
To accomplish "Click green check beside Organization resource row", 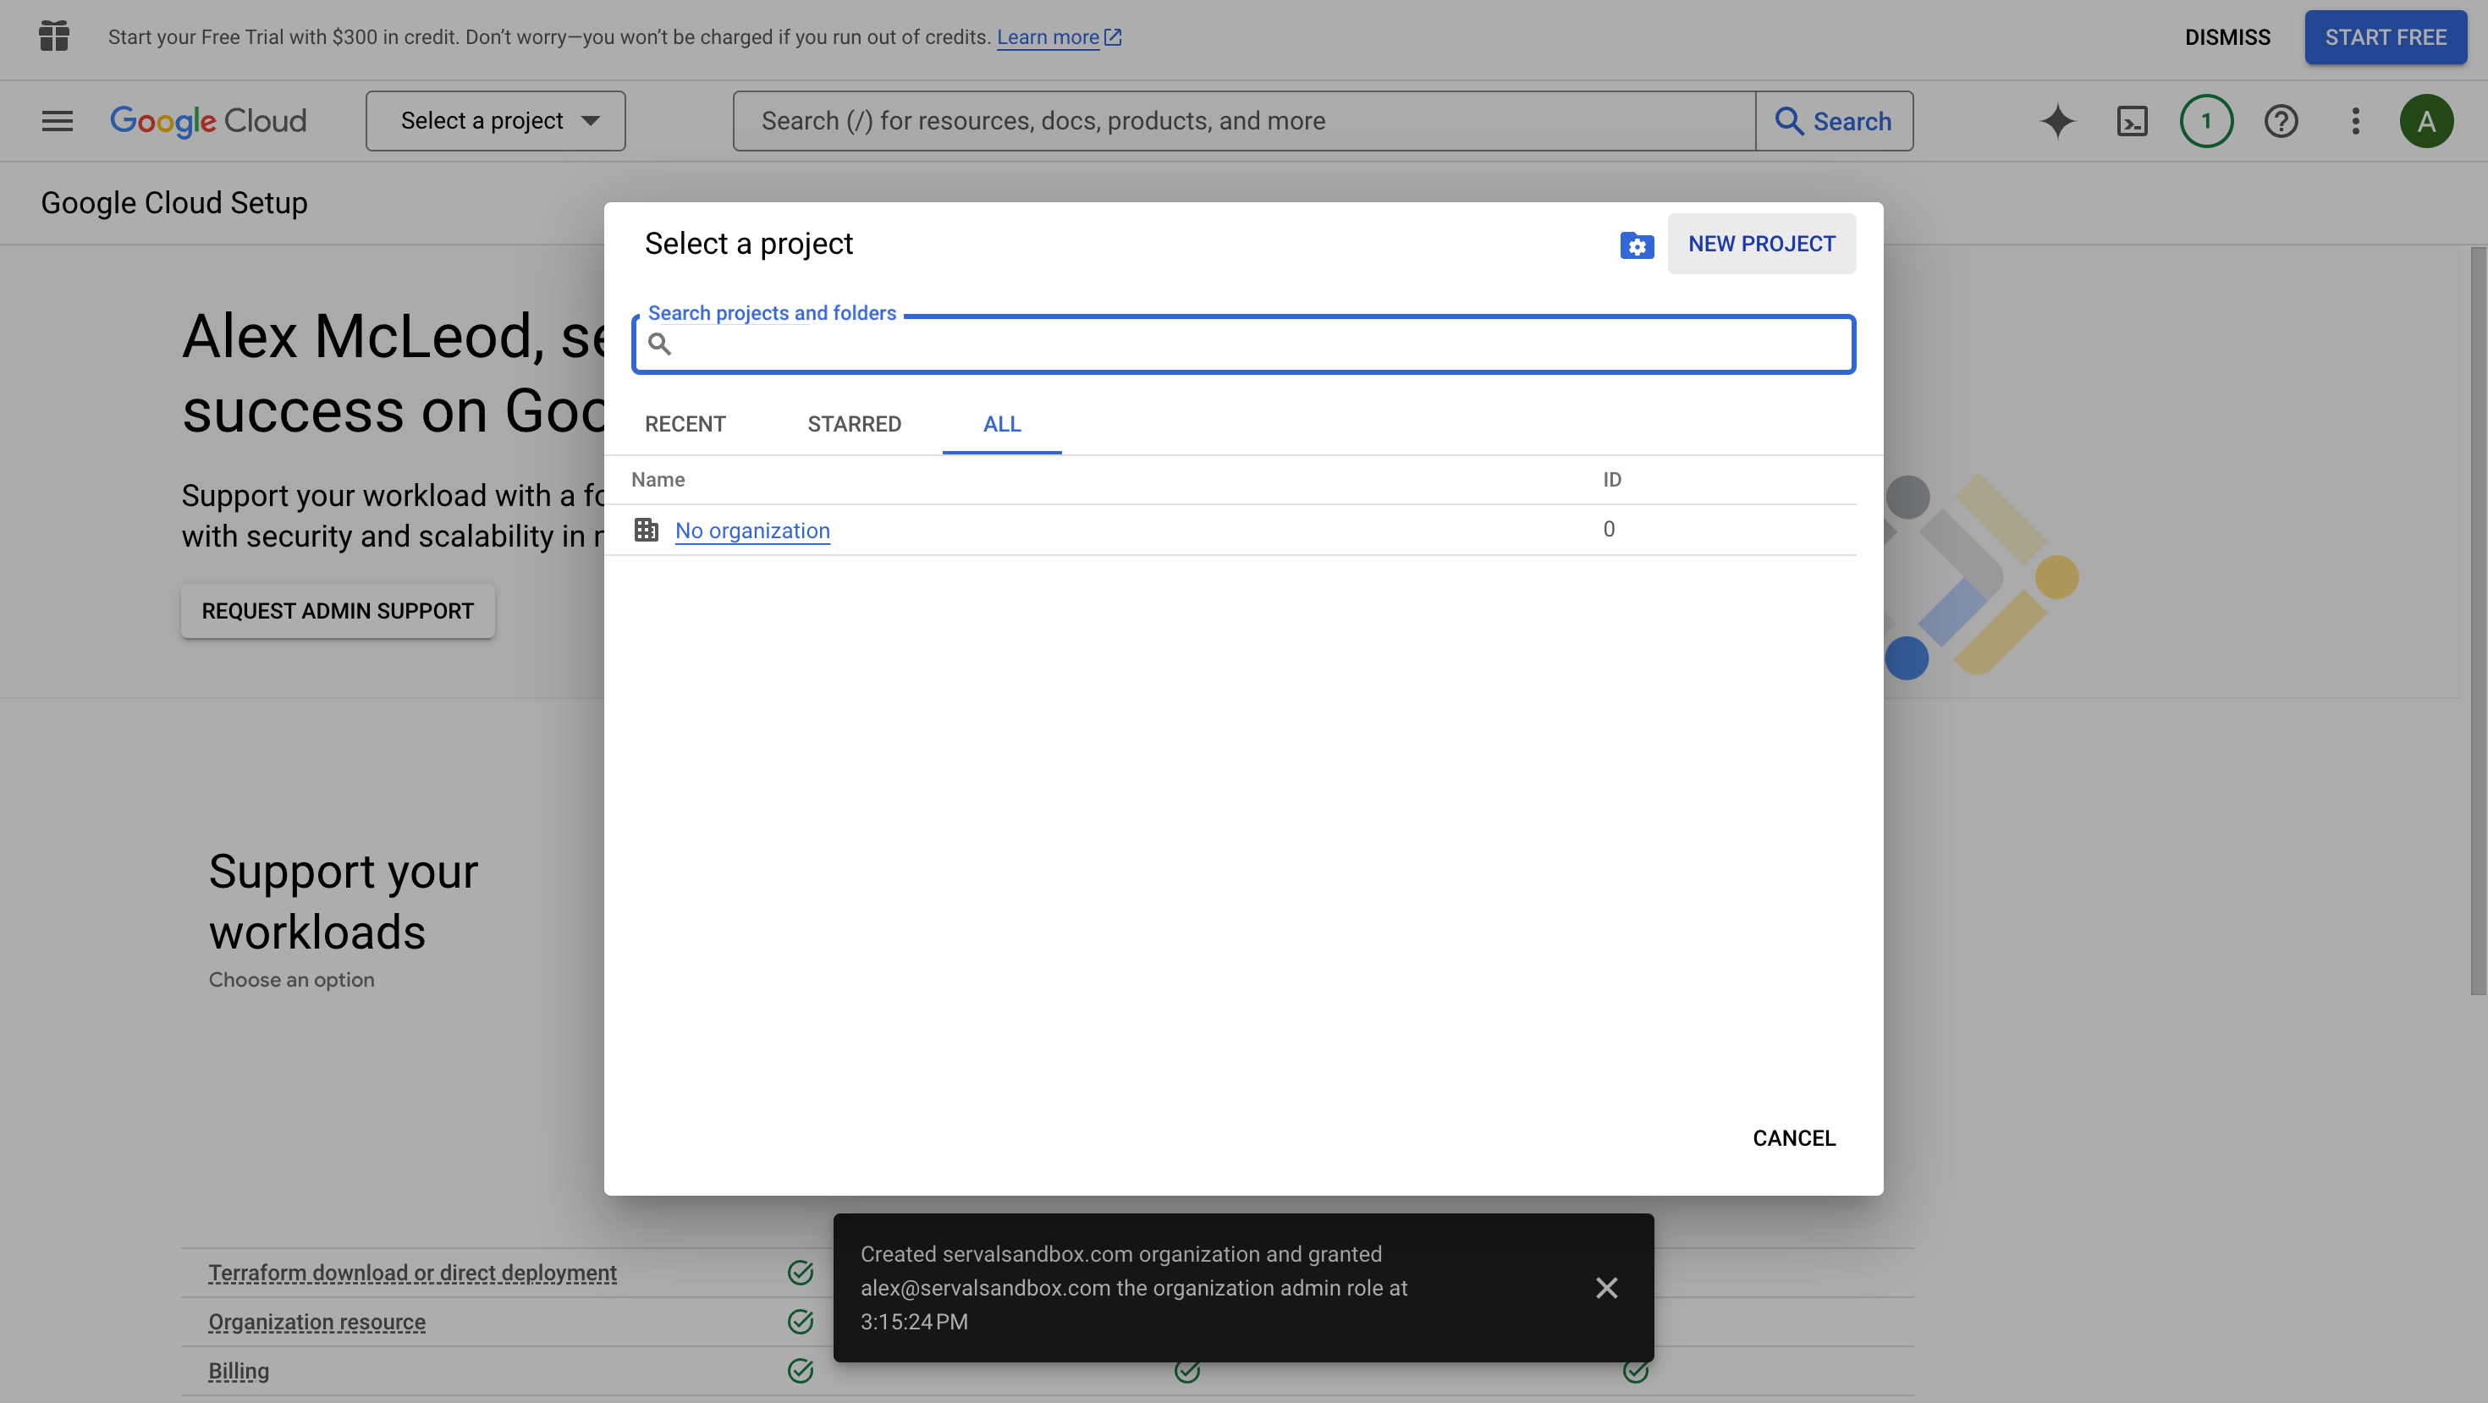I will pyautogui.click(x=800, y=1321).
